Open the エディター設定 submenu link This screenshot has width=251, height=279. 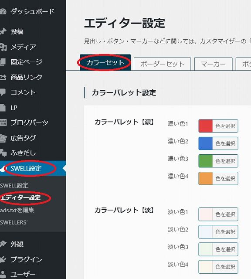[x=20, y=197]
